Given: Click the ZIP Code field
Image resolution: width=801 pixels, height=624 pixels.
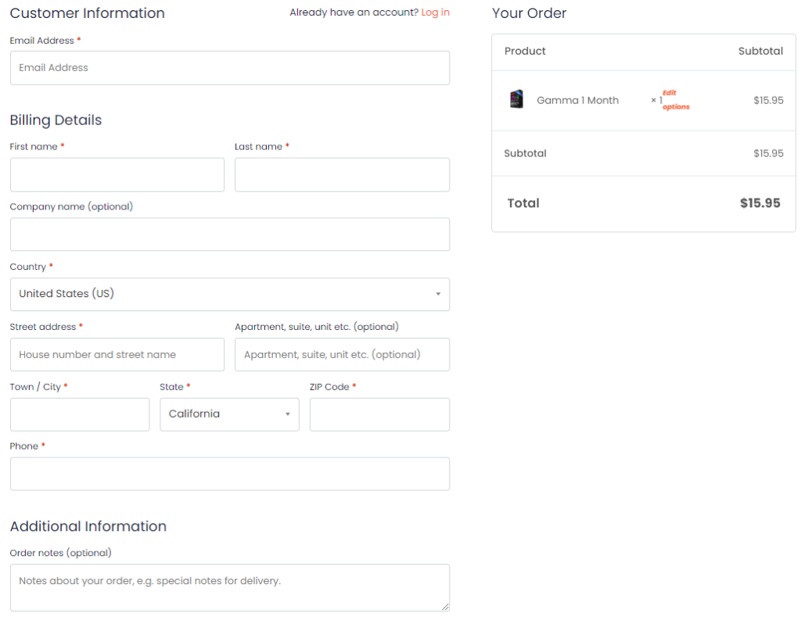Looking at the screenshot, I should (x=379, y=414).
